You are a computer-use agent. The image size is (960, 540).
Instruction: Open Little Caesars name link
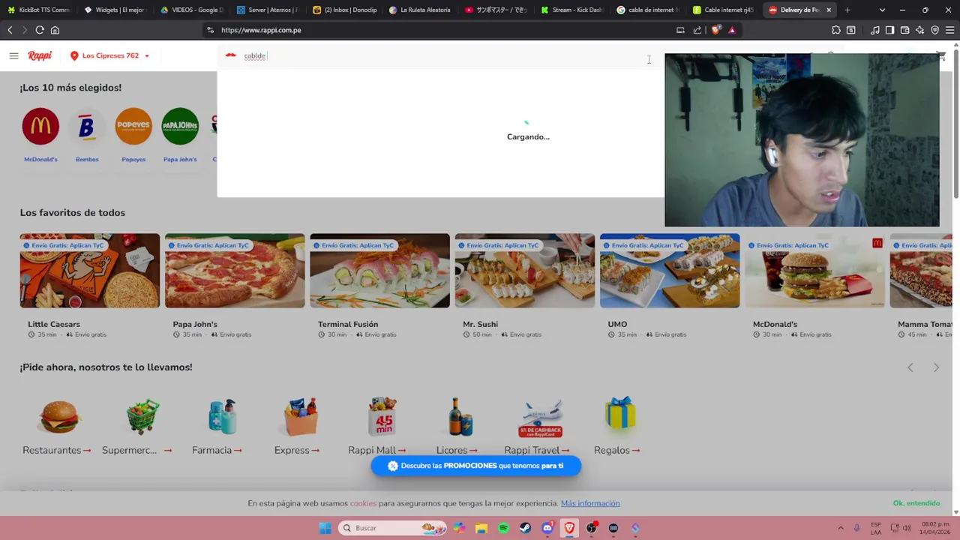click(x=54, y=325)
